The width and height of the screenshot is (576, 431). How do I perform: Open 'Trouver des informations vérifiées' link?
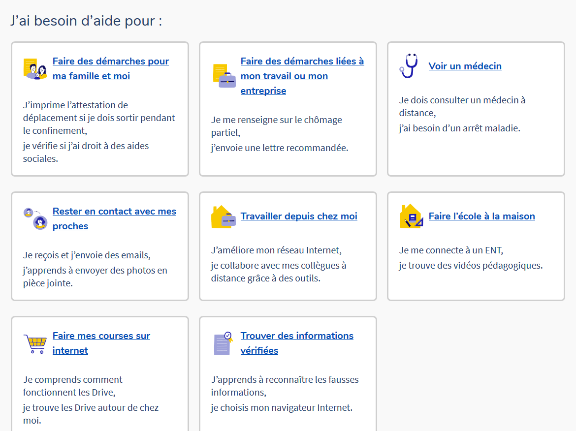point(297,343)
